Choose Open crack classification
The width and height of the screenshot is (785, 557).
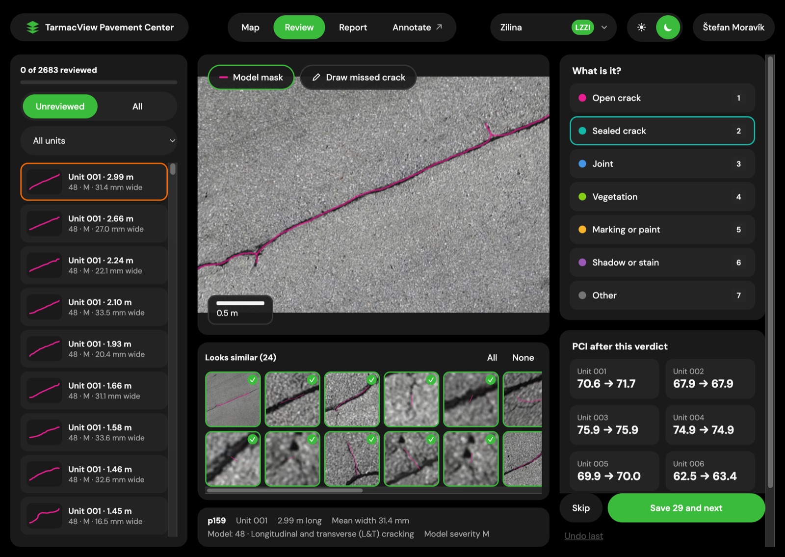point(662,98)
